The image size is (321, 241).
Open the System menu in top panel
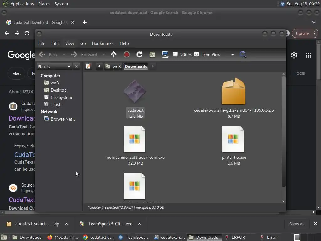tap(61, 4)
